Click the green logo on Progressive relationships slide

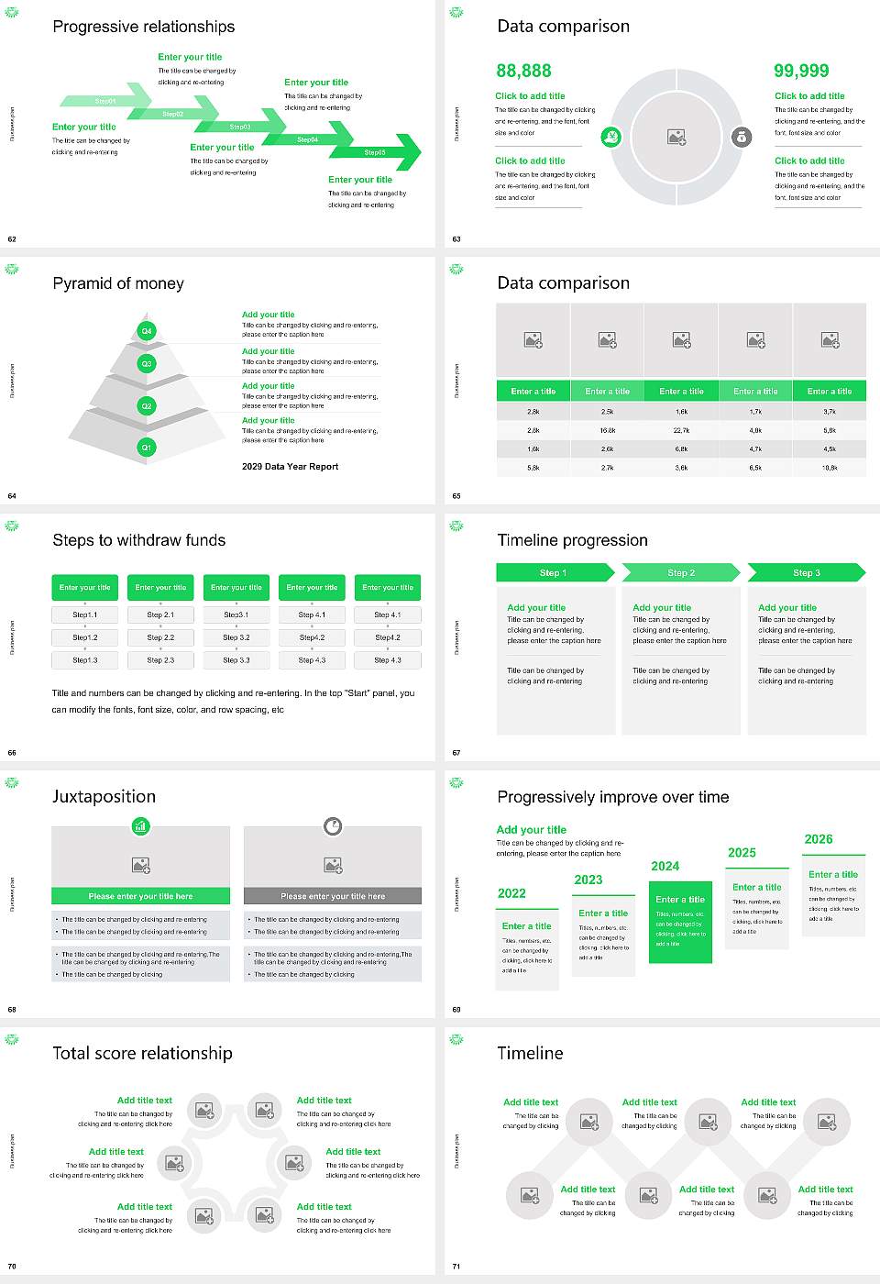(12, 12)
